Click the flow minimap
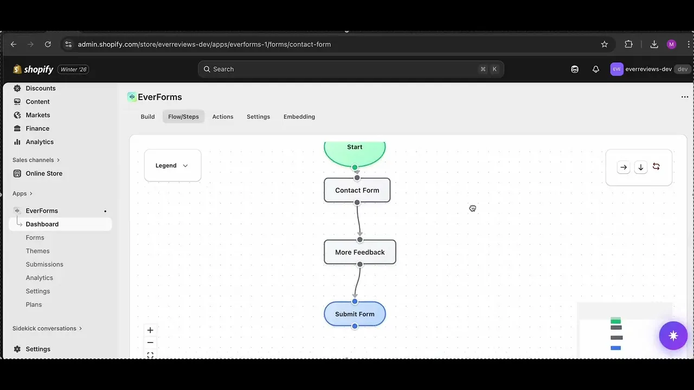The image size is (694, 390). [x=625, y=330]
